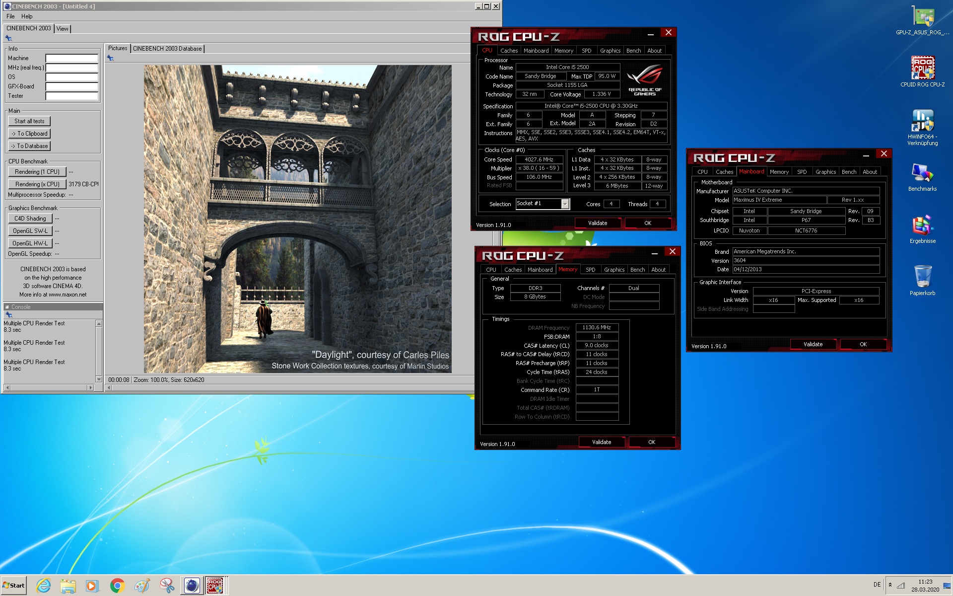Select the Pictures tab

coord(118,48)
